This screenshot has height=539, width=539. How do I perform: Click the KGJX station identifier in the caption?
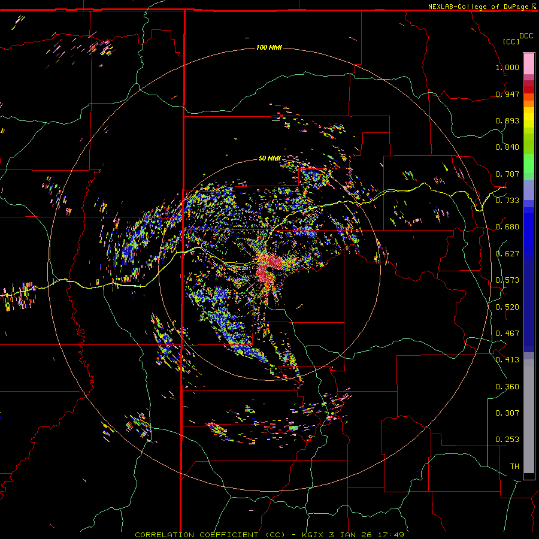click(313, 535)
